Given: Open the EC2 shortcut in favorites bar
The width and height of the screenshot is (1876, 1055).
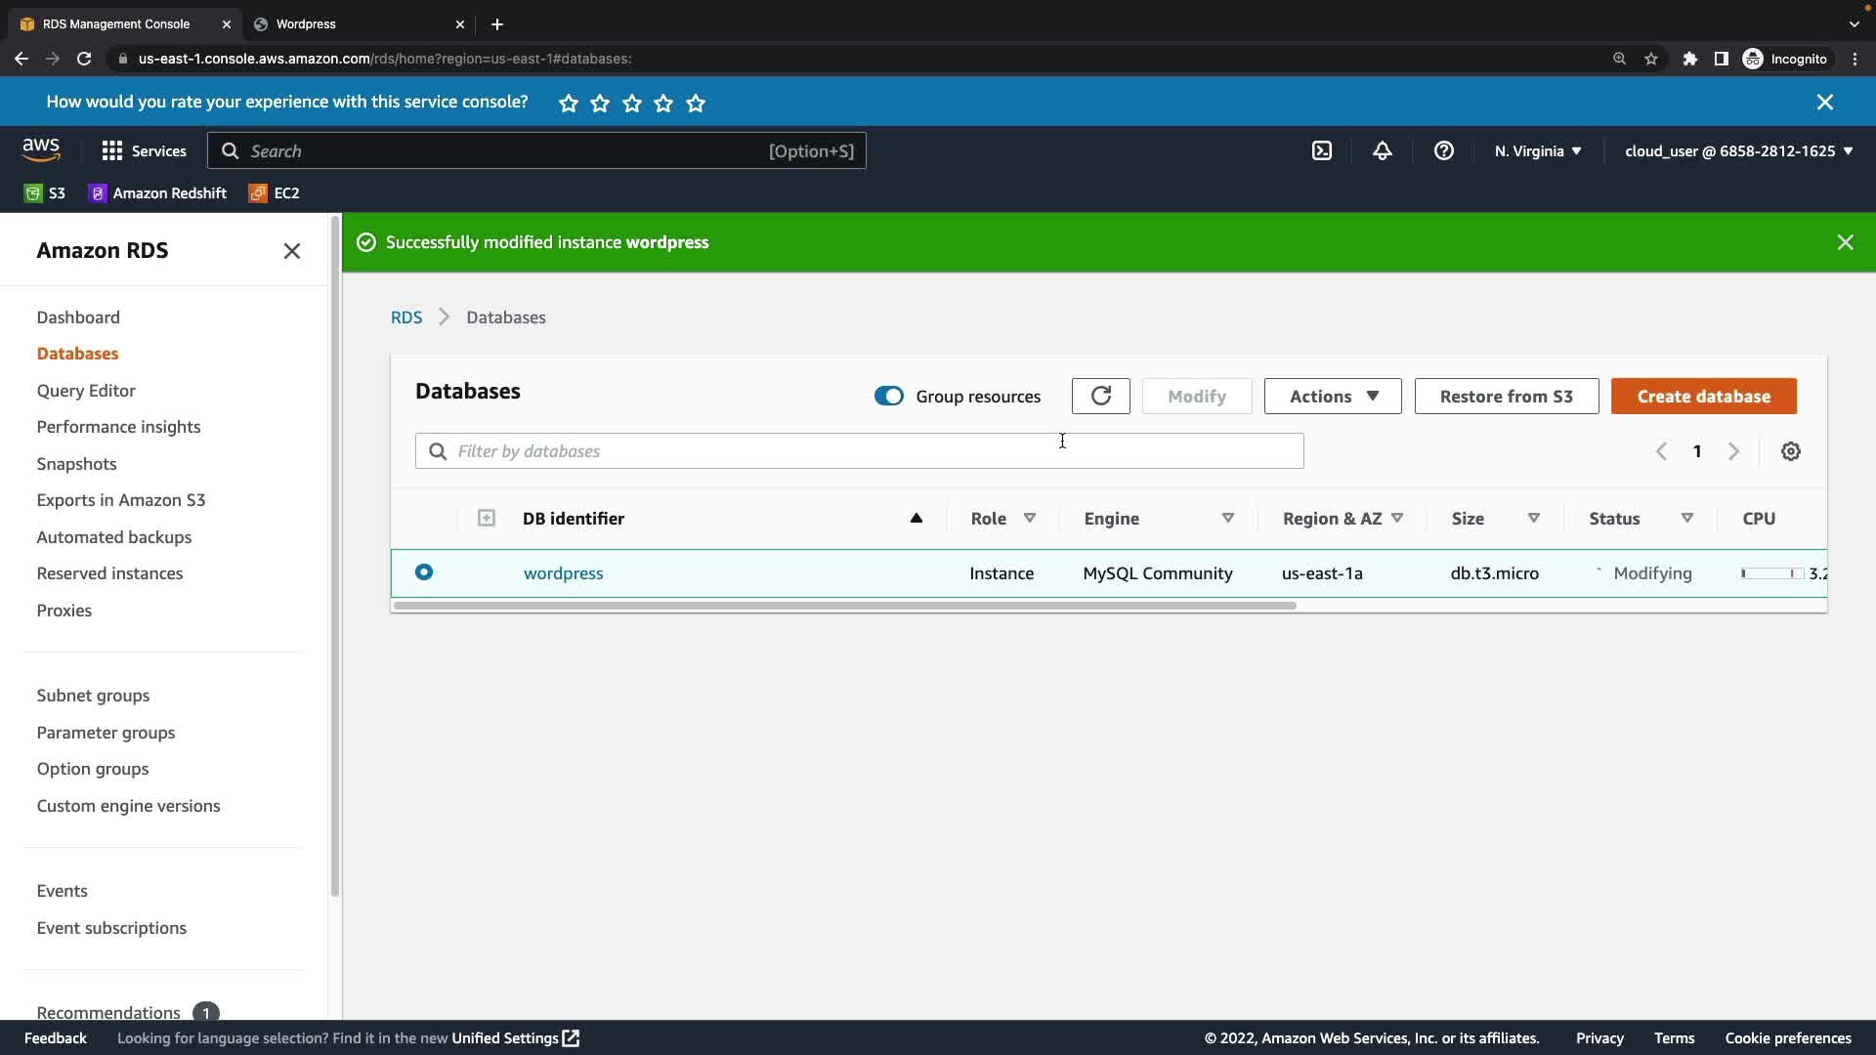Looking at the screenshot, I should pyautogui.click(x=275, y=193).
